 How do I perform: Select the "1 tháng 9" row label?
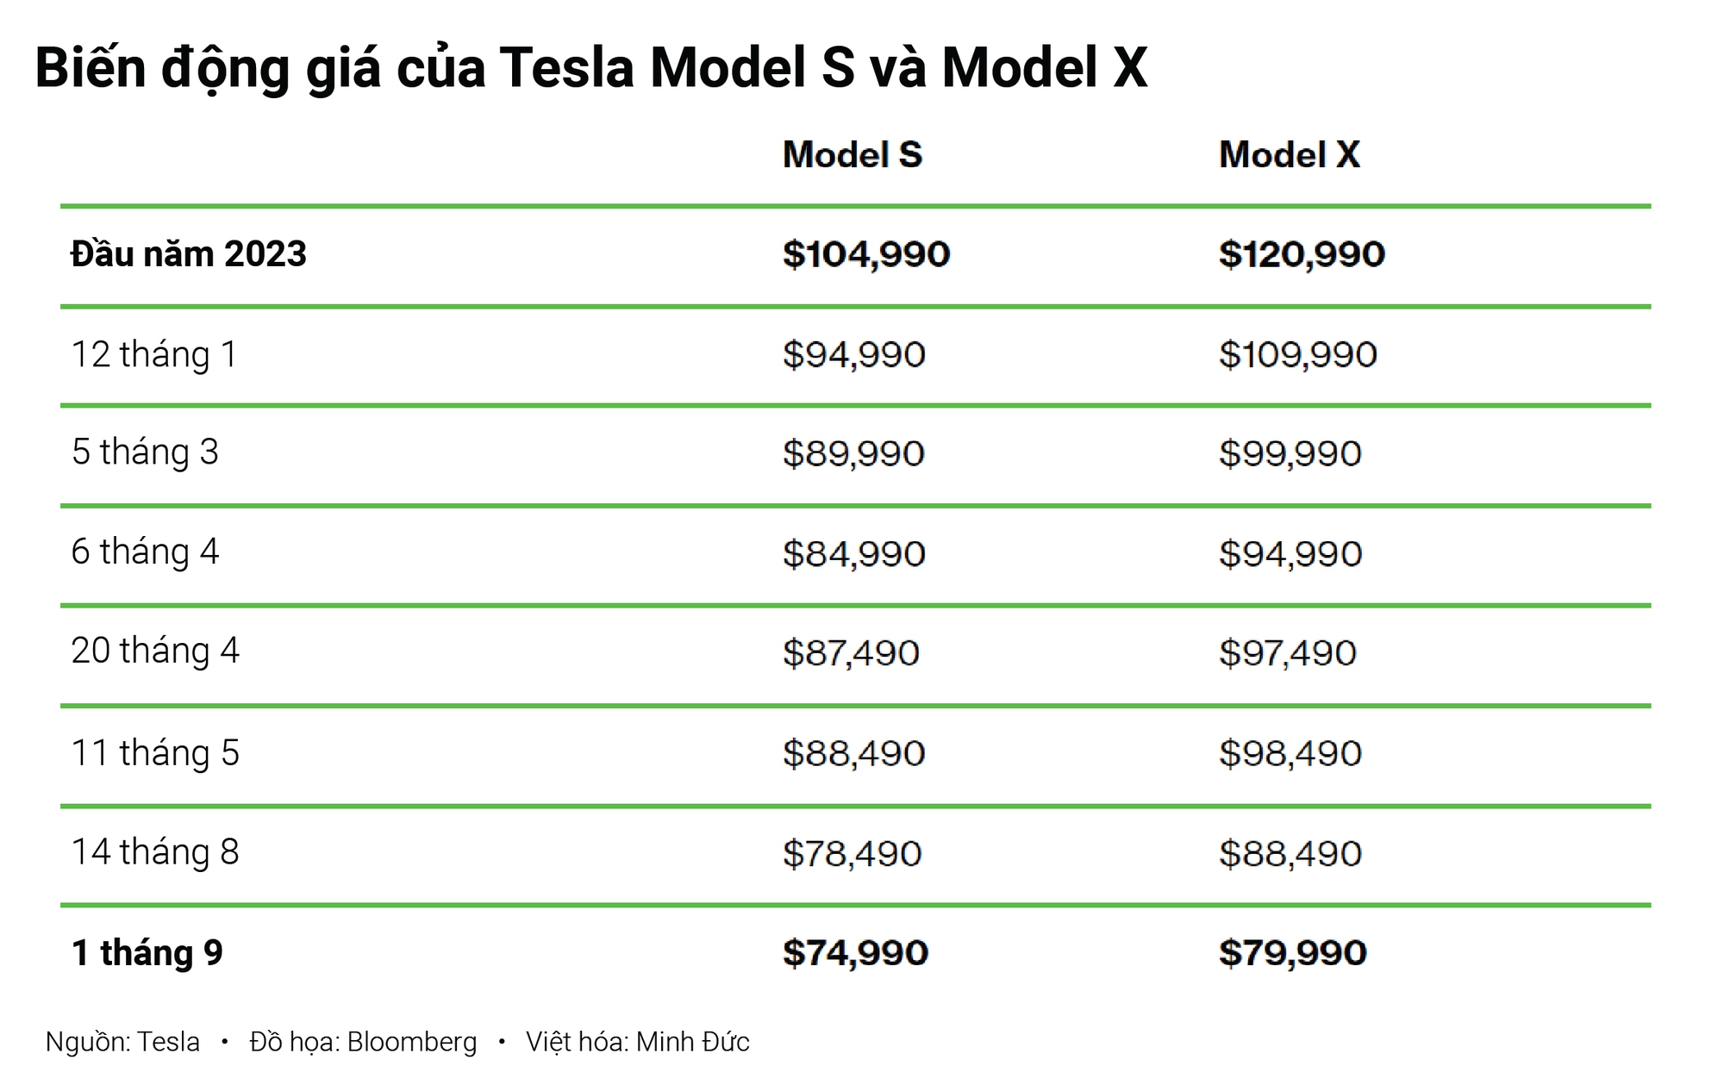pyautogui.click(x=147, y=953)
